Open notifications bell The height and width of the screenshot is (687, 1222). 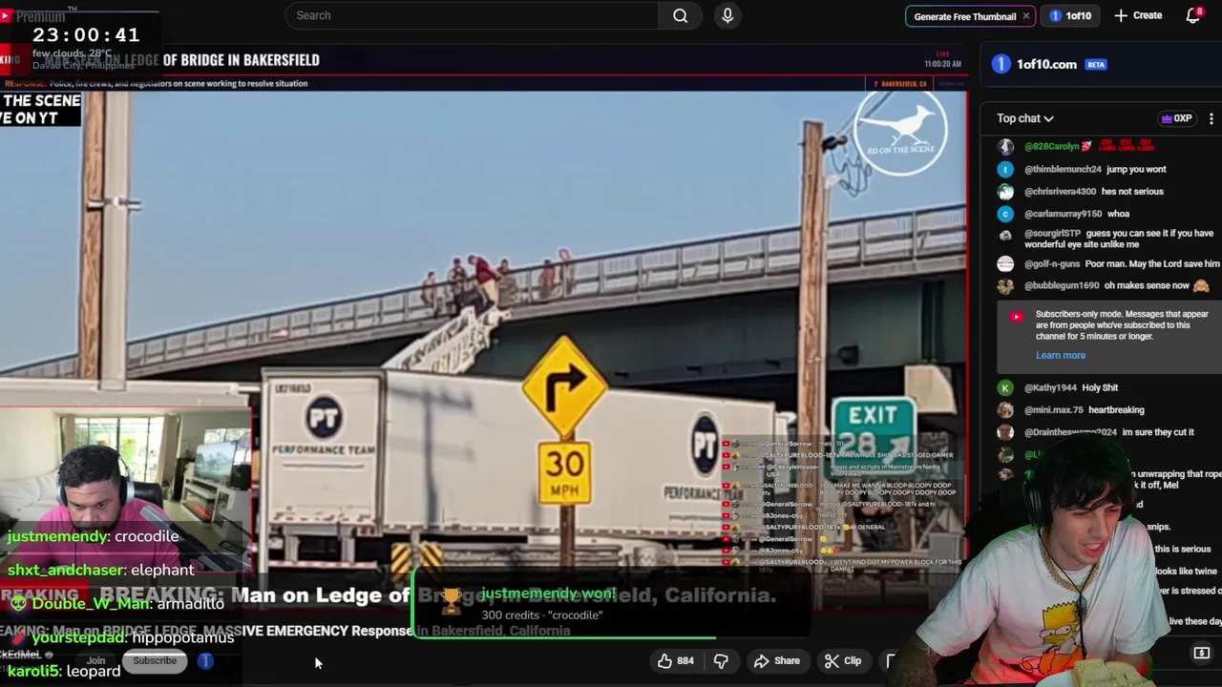pos(1192,15)
